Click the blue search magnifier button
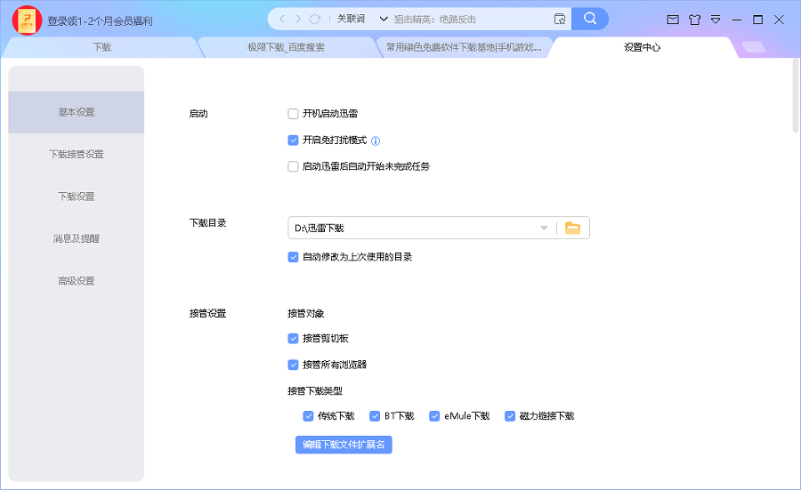 click(590, 19)
